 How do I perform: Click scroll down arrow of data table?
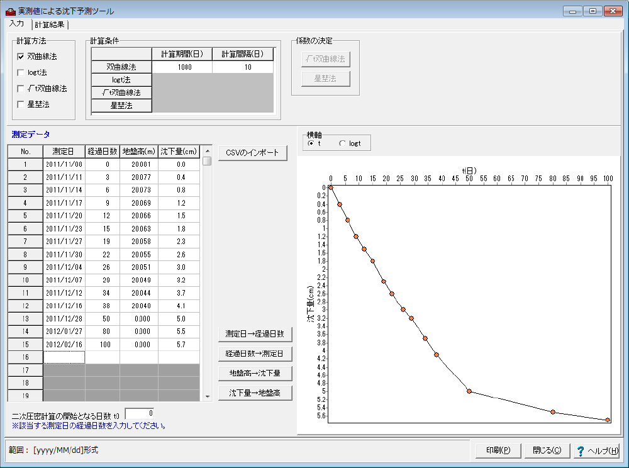click(x=208, y=397)
